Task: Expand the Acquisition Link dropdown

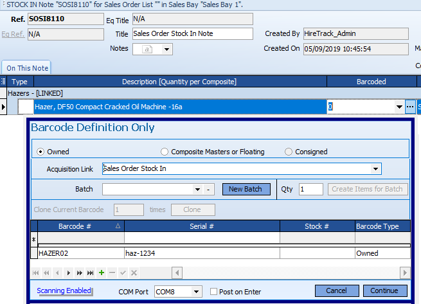Action: [375, 169]
